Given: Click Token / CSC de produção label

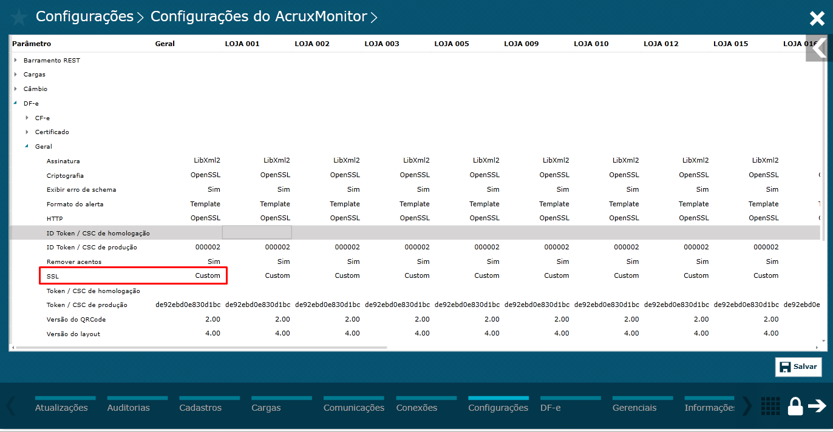Looking at the screenshot, I should [x=87, y=305].
